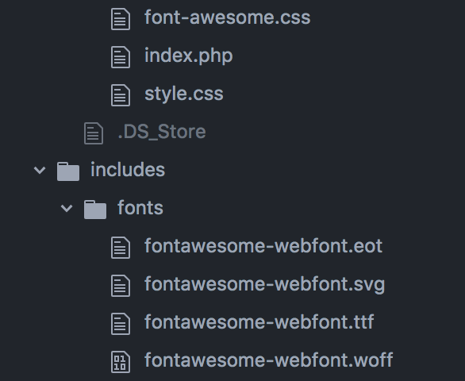The height and width of the screenshot is (381, 465).
Task: Select the index.php file name
Action: pyautogui.click(x=189, y=56)
